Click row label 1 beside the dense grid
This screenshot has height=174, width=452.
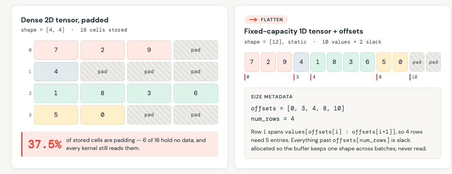pos(30,72)
